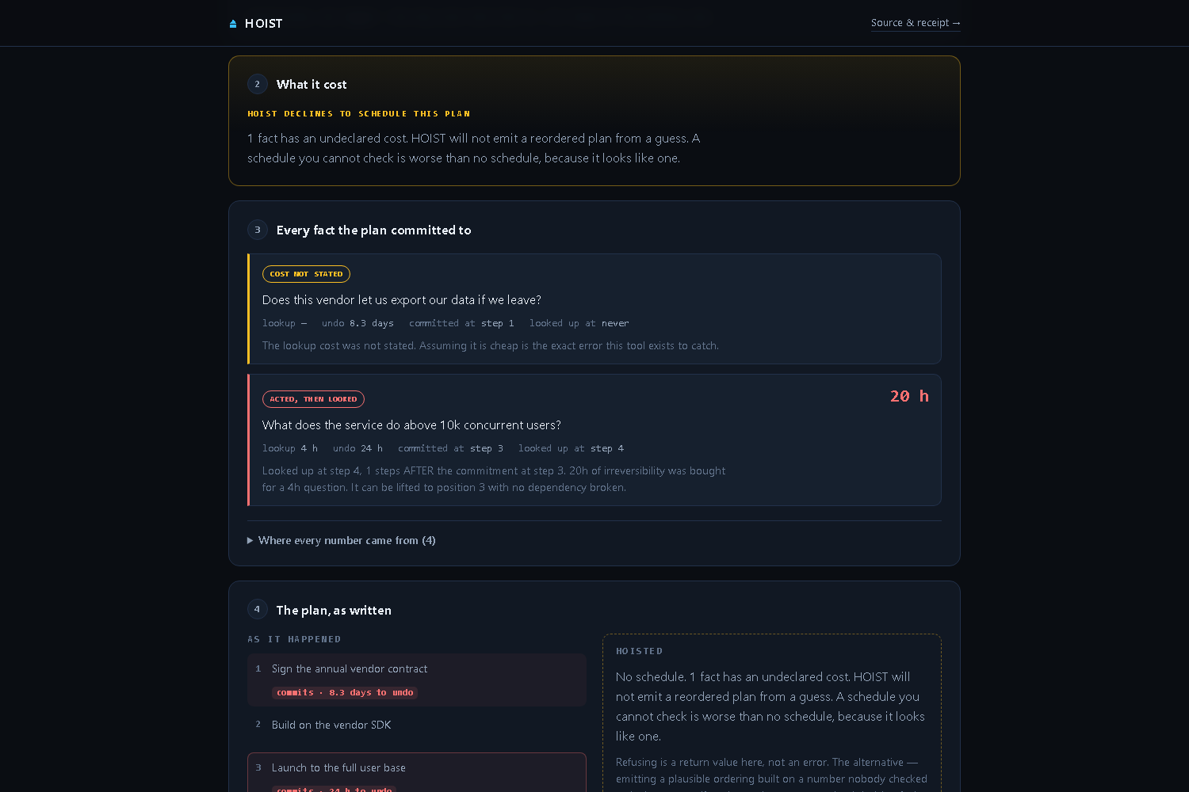
Task: Open the vendor data export fact card
Action: click(594, 309)
